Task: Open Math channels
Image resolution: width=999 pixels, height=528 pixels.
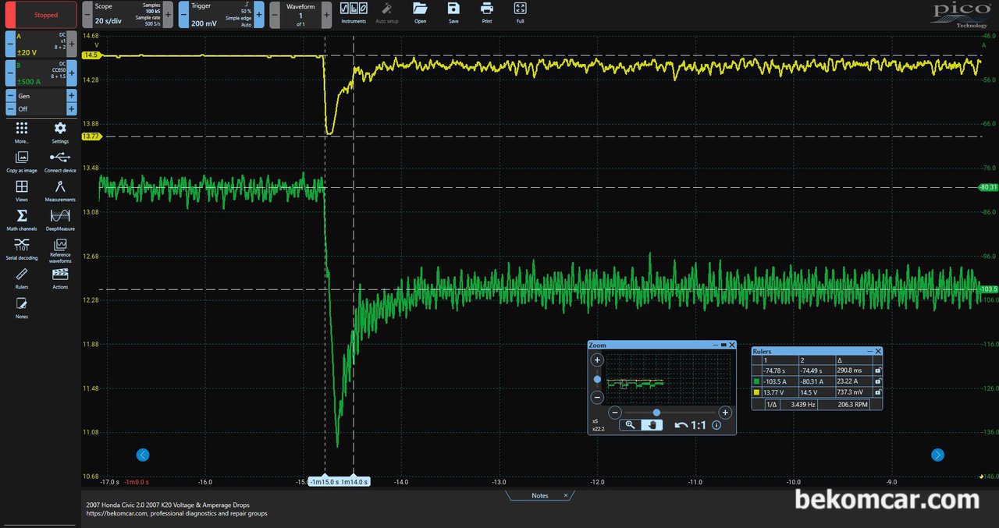Action: (x=22, y=219)
